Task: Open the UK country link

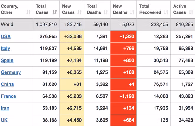Action: [x=4, y=120]
